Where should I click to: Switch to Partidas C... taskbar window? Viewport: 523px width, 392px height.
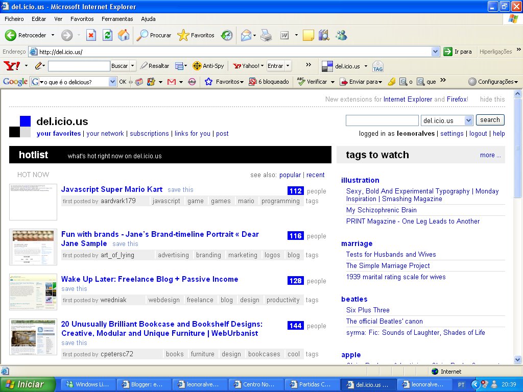point(312,384)
